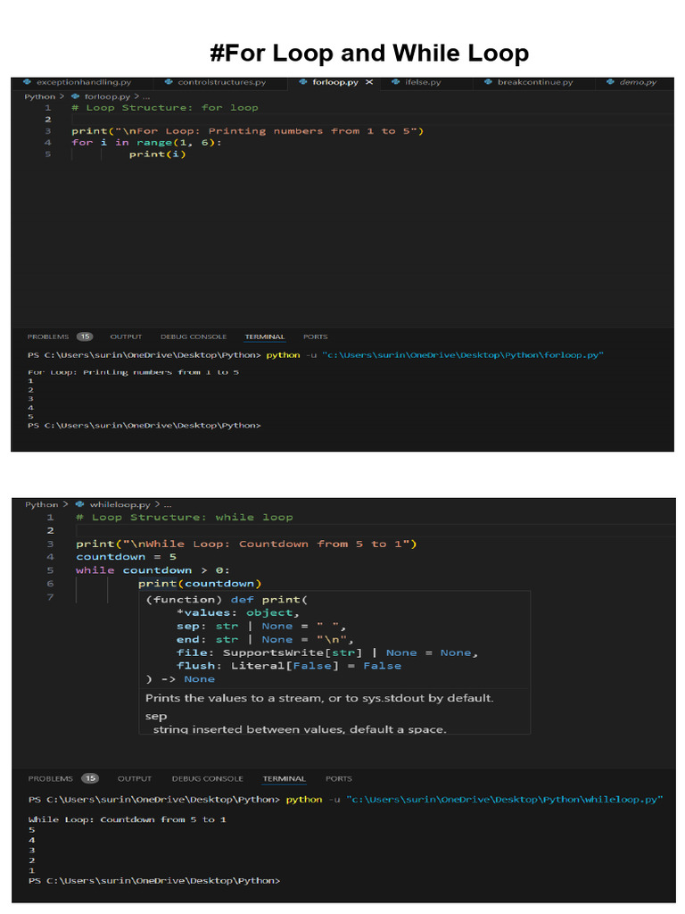Viewport: 685px width, 914px height.
Task: Click the comment '# Loop Structure: for loop'
Action: click(165, 108)
